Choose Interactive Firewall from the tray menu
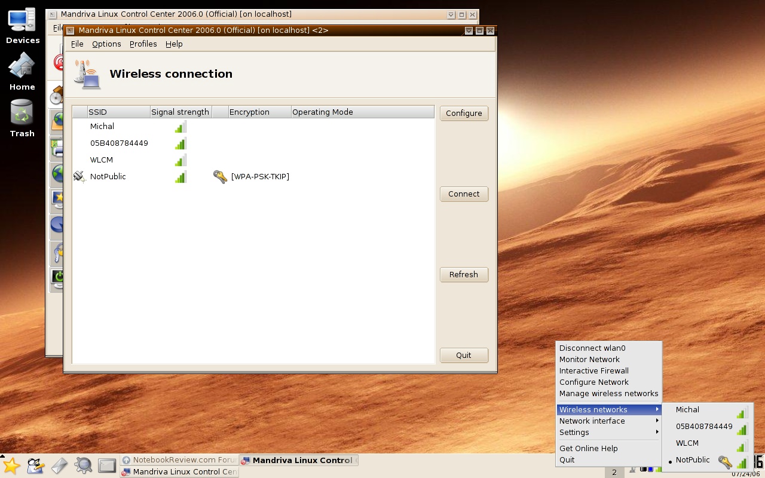The height and width of the screenshot is (478, 765). (x=609, y=370)
